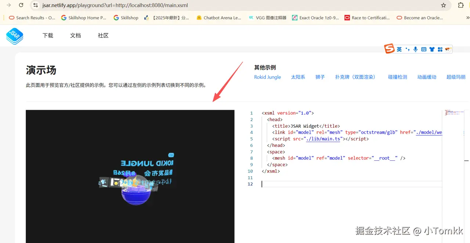This screenshot has height=243, width=470.
Task: Open the Rokid Jungle example
Action: [x=267, y=77]
